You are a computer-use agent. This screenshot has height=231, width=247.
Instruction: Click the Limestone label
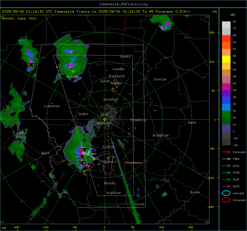[x=52, y=106]
